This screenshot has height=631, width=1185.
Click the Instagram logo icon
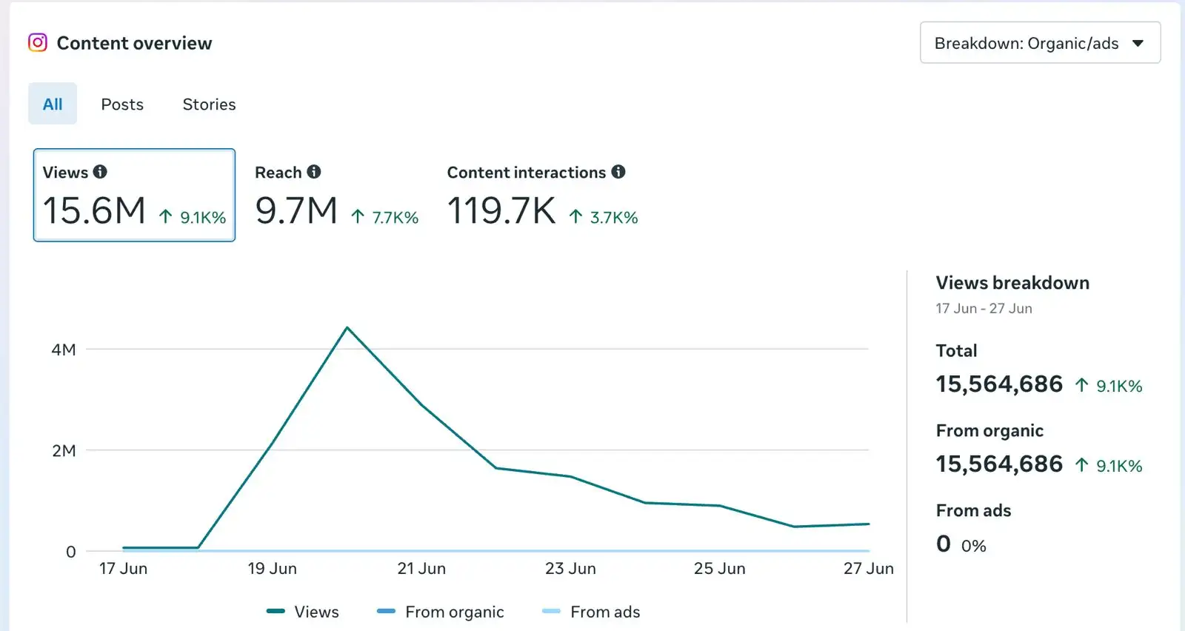(38, 42)
